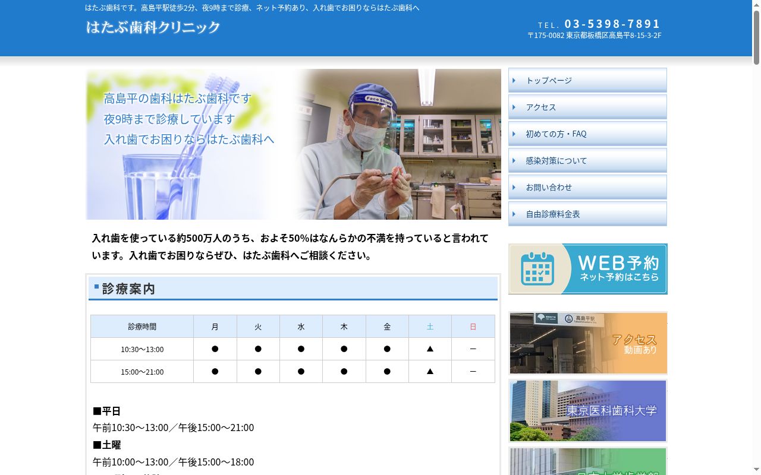Click the calendar icon on WEB予約 banner
This screenshot has width=761, height=475.
(537, 269)
